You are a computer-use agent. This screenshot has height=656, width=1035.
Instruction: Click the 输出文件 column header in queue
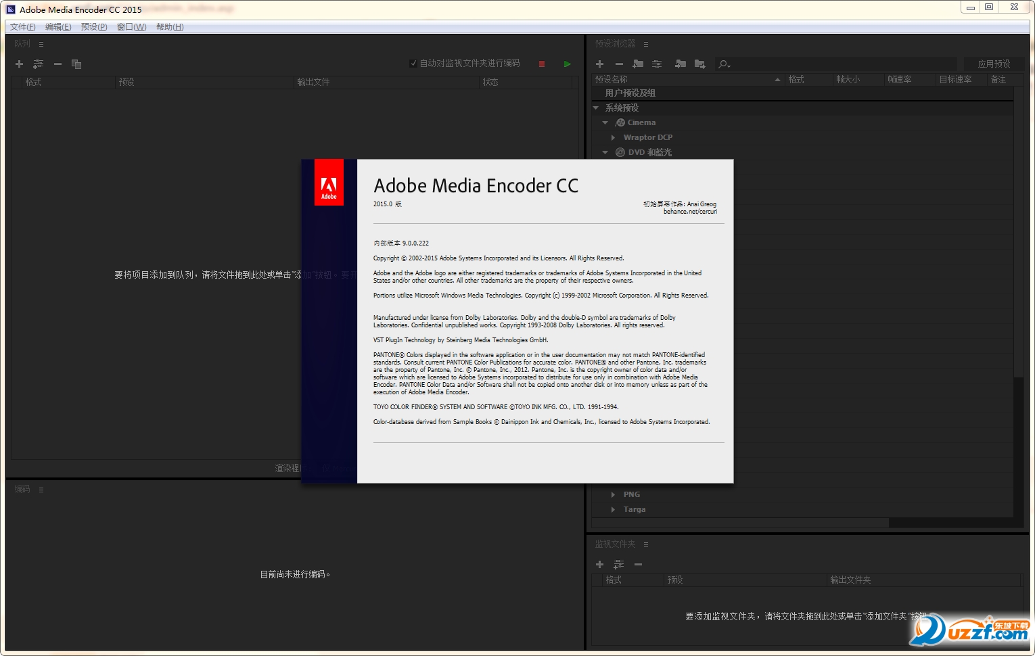pos(386,83)
